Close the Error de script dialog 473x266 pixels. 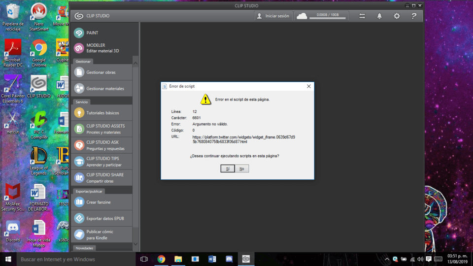coord(308,86)
